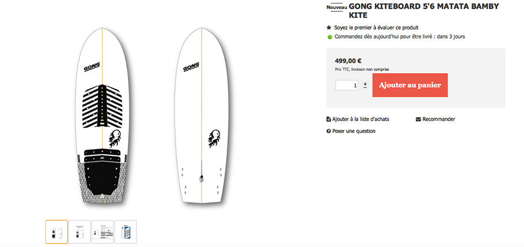Click the document icon for the shopping list
The width and height of the screenshot is (524, 247).
[x=329, y=119]
